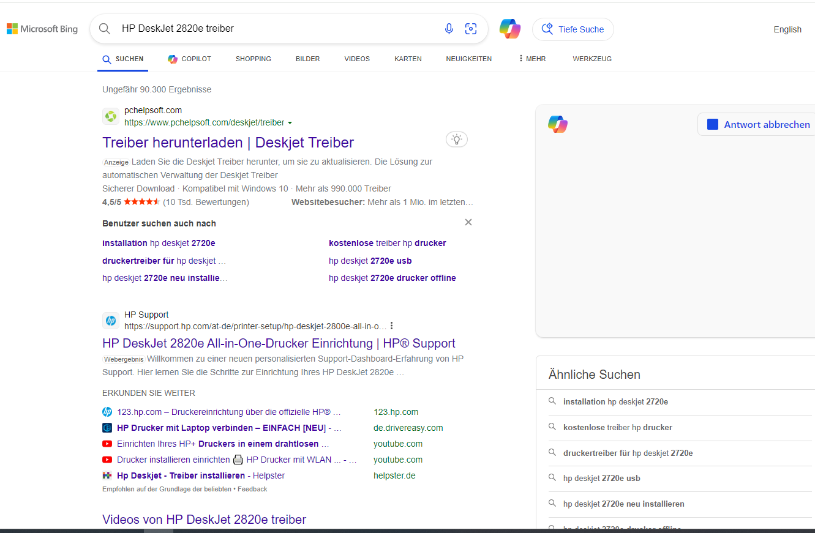Open Treiber herunterladen | Deskjet Treiber result
The image size is (815, 533).
click(228, 143)
